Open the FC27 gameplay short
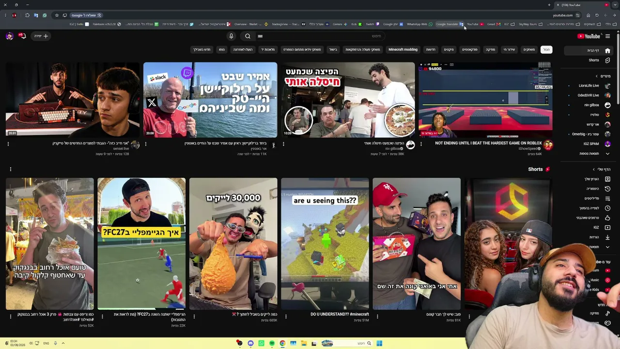620x349 pixels. click(x=141, y=244)
